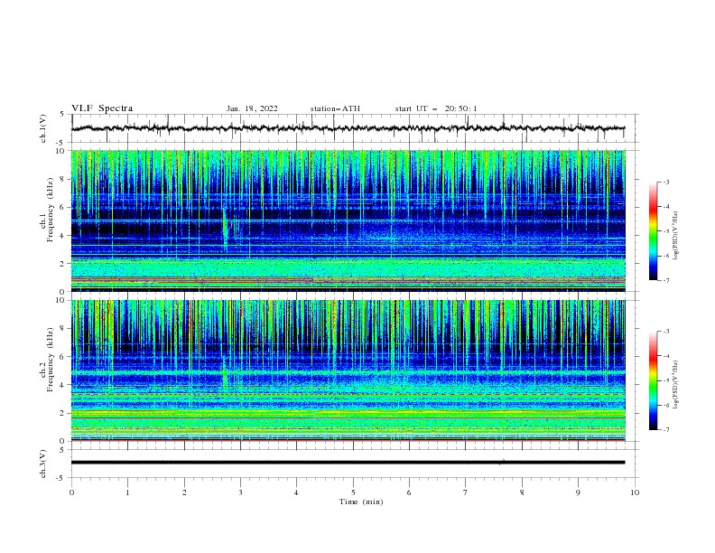Click the "0" tick on the time axis

coord(71,492)
